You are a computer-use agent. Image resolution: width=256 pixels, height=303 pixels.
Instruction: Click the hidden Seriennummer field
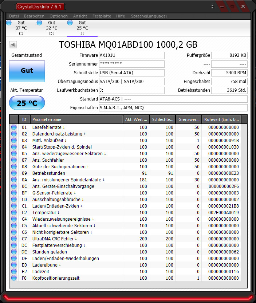tap(132, 64)
